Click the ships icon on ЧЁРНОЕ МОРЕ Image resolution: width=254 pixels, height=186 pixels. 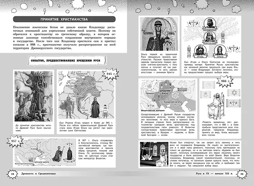[x=30, y=159]
